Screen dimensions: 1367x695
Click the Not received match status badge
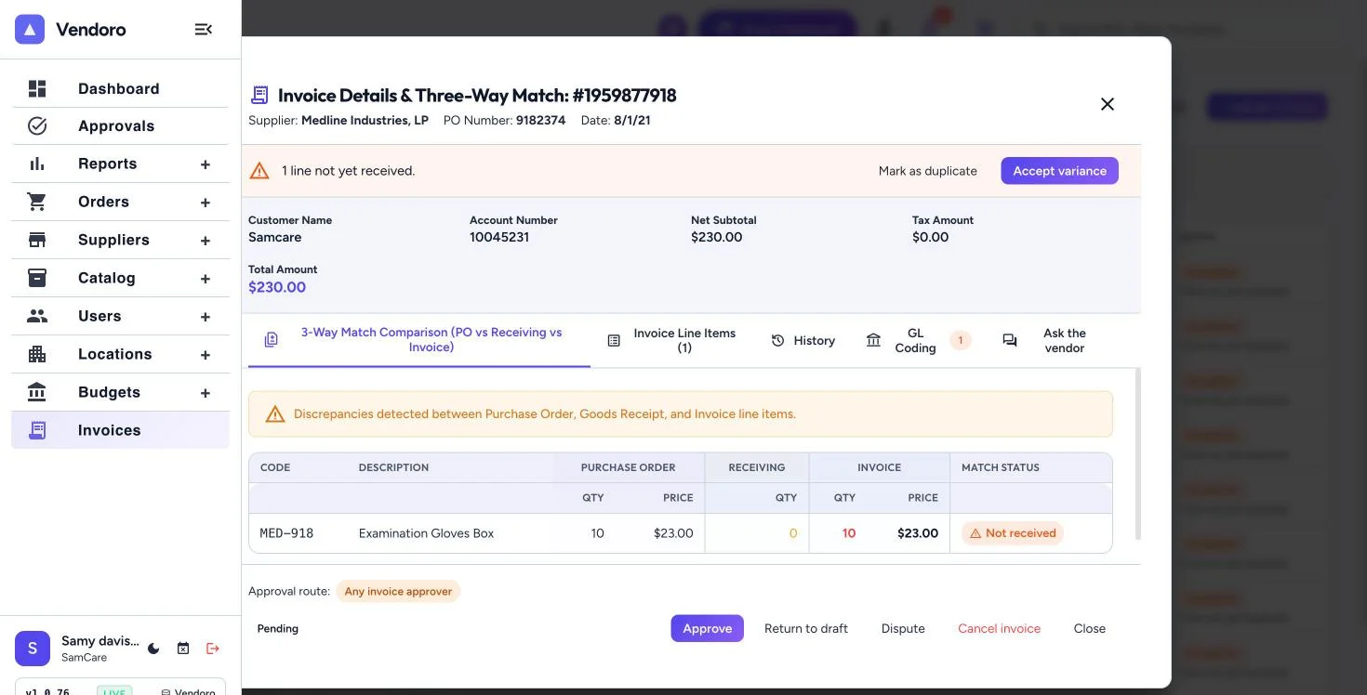click(1012, 533)
